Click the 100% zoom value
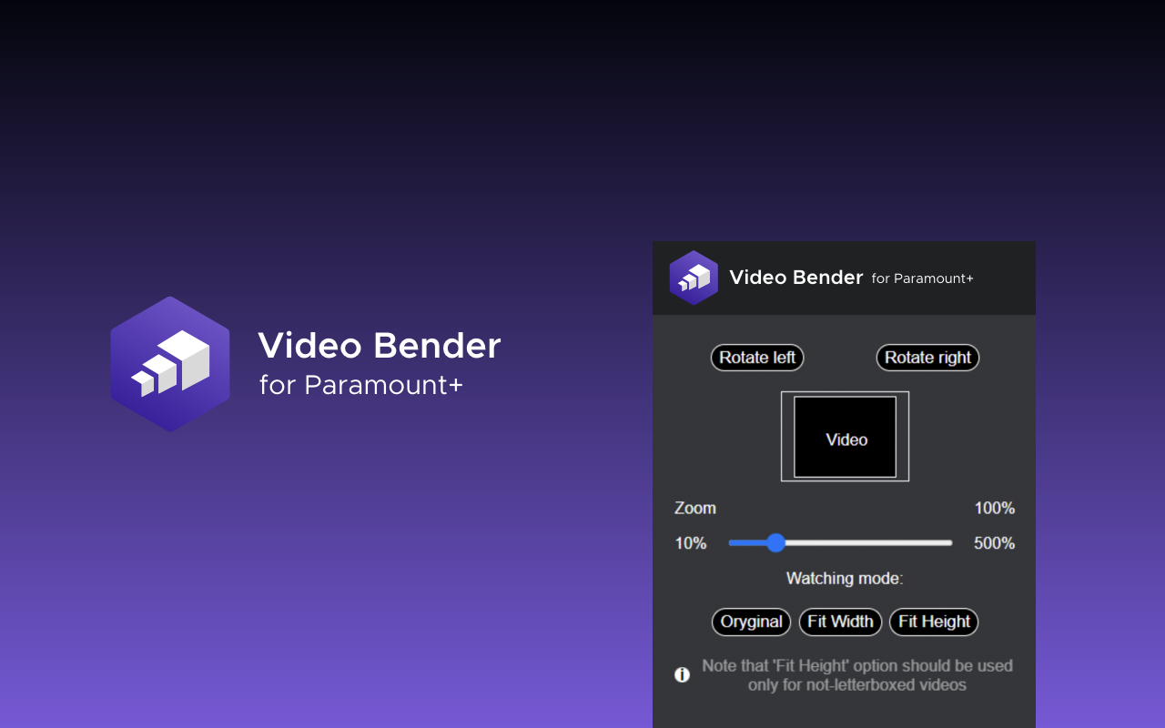 [994, 508]
